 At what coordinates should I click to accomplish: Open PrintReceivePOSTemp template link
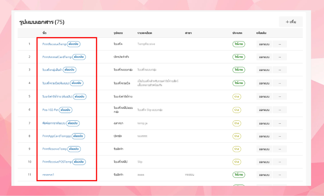[57, 162]
